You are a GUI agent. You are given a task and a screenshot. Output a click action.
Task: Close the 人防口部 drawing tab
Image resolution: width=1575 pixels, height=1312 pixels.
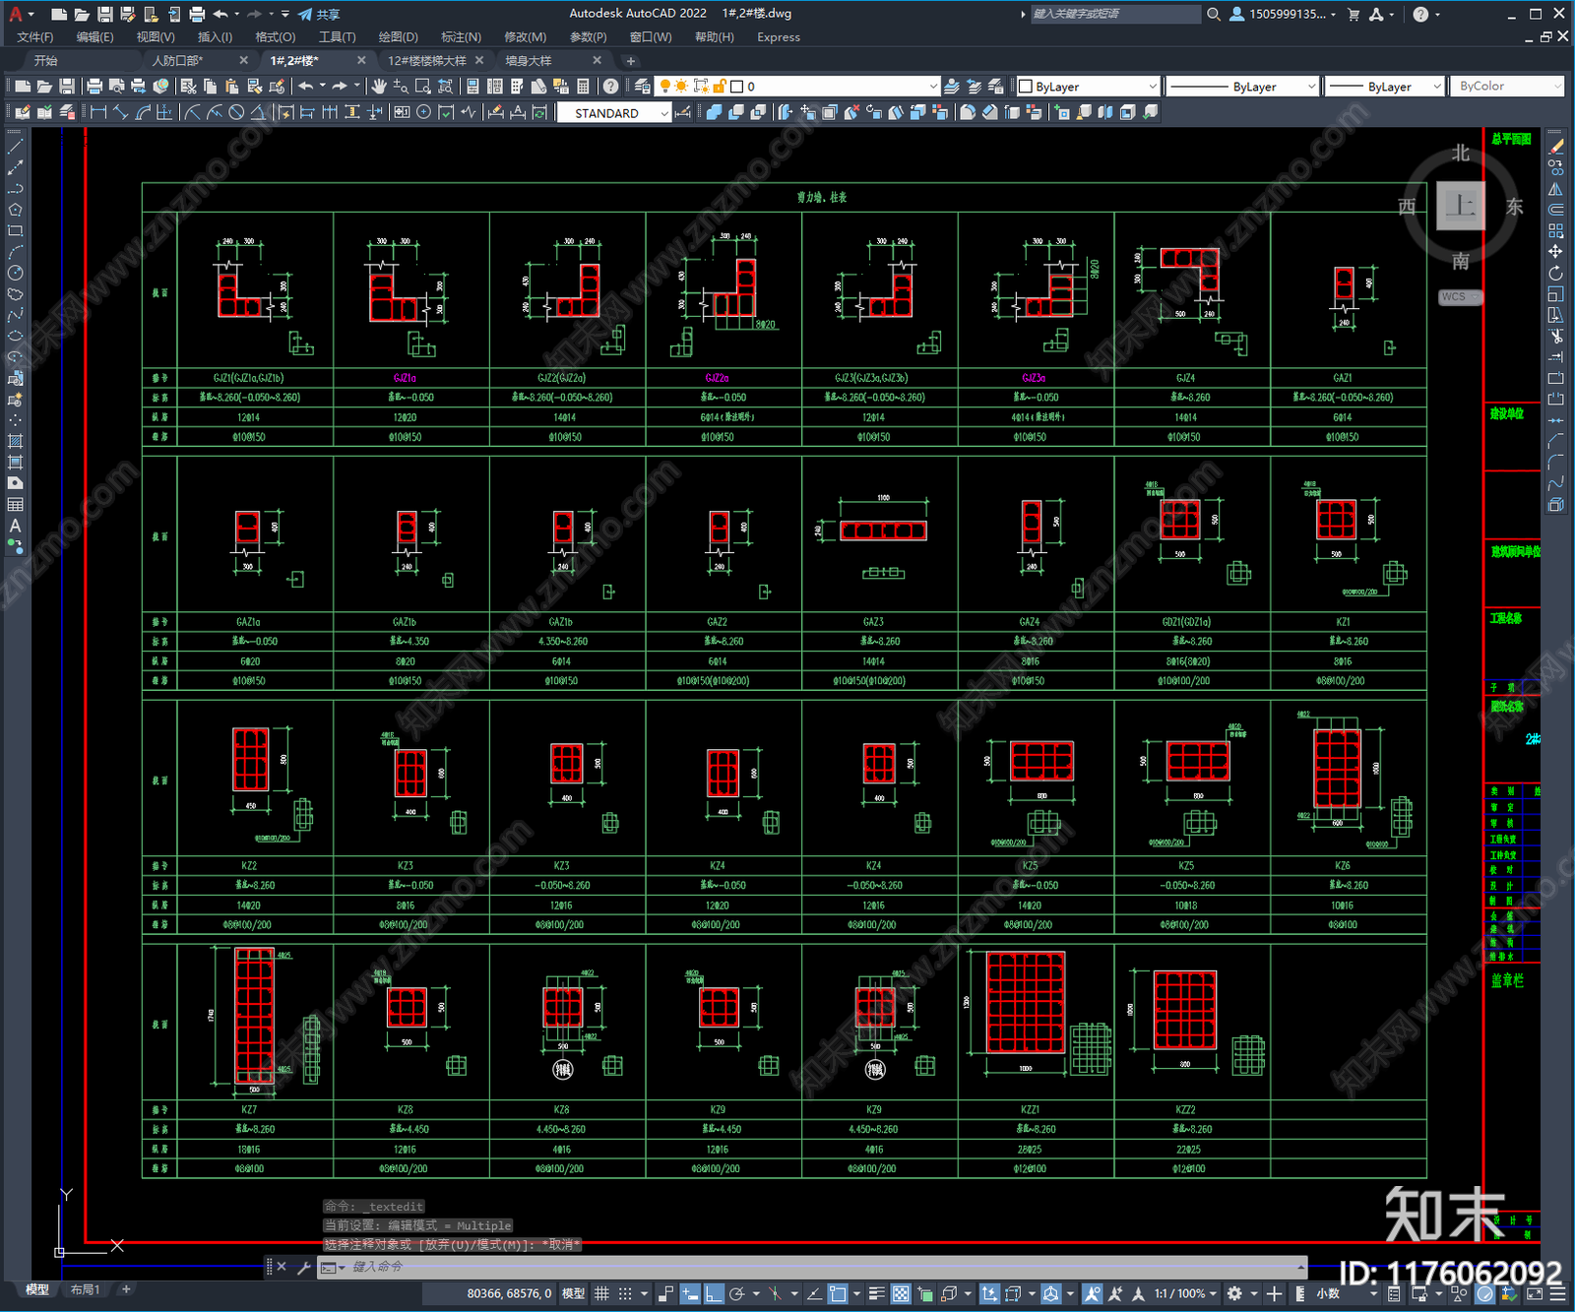click(244, 61)
